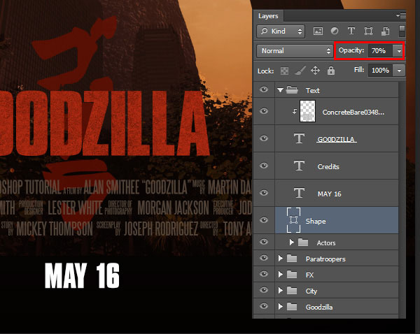Viewport: 420px width, 334px height.
Task: Hide the FX group
Action: pos(264,274)
